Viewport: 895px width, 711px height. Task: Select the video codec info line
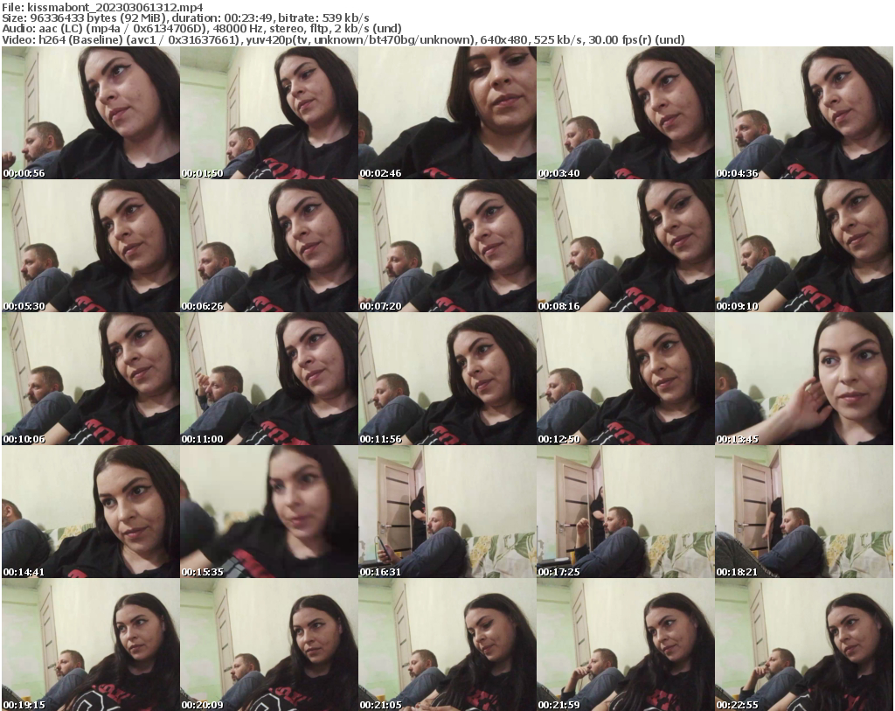(345, 39)
